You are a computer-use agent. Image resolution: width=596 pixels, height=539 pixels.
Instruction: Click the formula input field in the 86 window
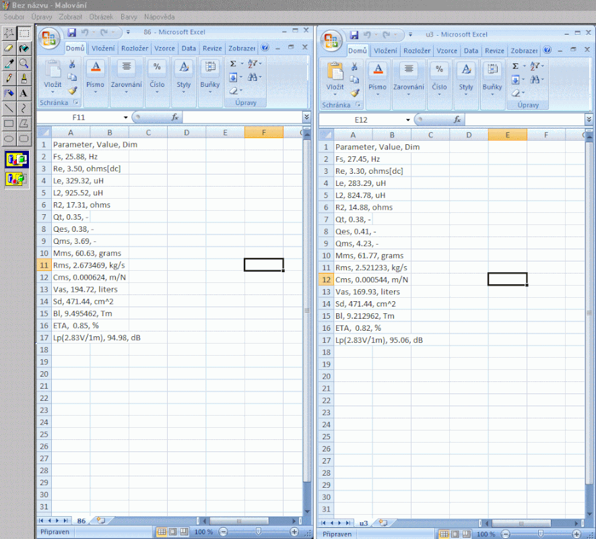[x=242, y=117]
